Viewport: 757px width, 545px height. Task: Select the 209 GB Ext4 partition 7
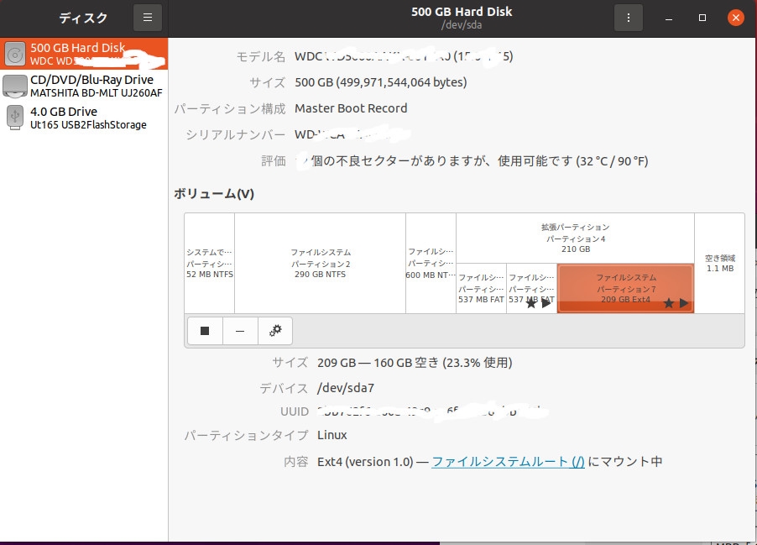point(626,288)
